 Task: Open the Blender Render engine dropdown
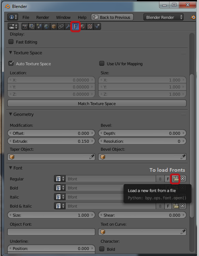click(163, 17)
